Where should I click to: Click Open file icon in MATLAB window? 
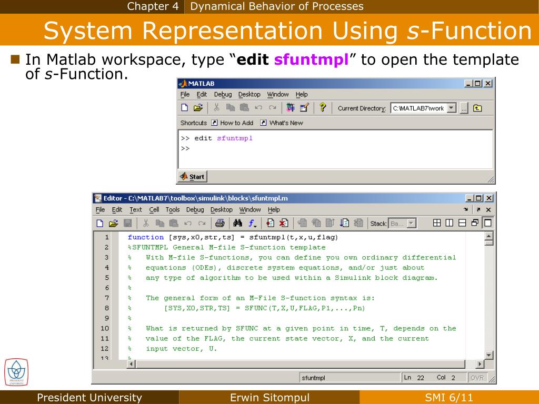point(198,108)
